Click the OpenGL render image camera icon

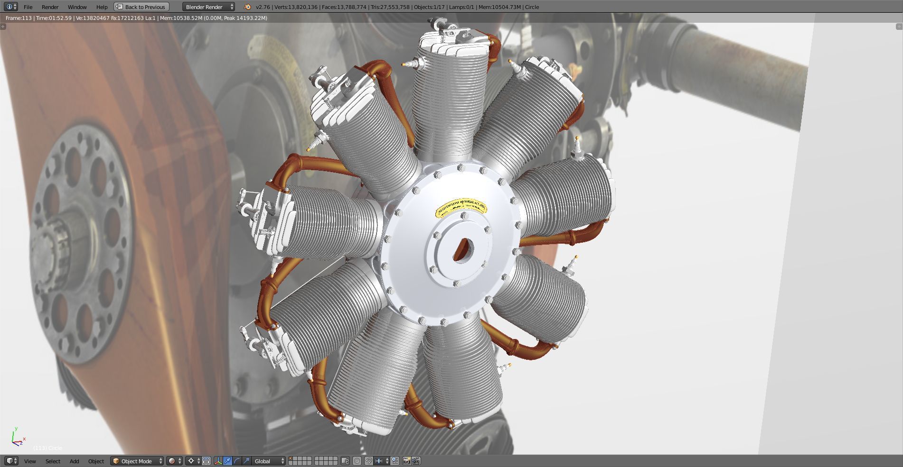click(x=406, y=461)
